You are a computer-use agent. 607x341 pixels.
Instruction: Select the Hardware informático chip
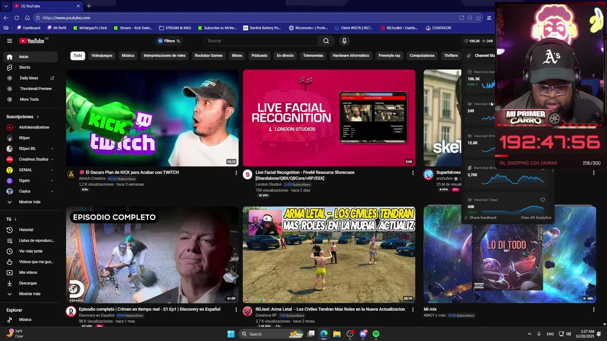[x=351, y=55]
